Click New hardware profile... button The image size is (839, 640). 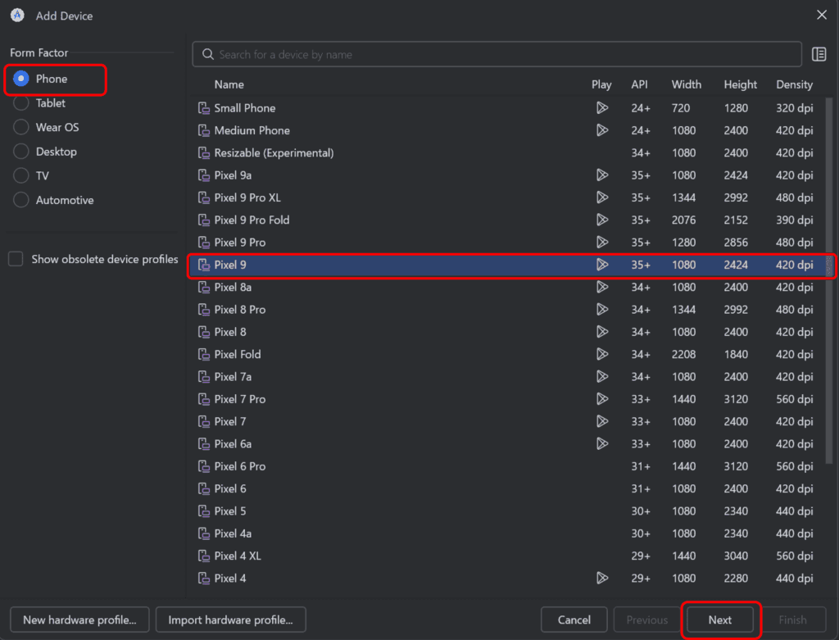coord(79,620)
